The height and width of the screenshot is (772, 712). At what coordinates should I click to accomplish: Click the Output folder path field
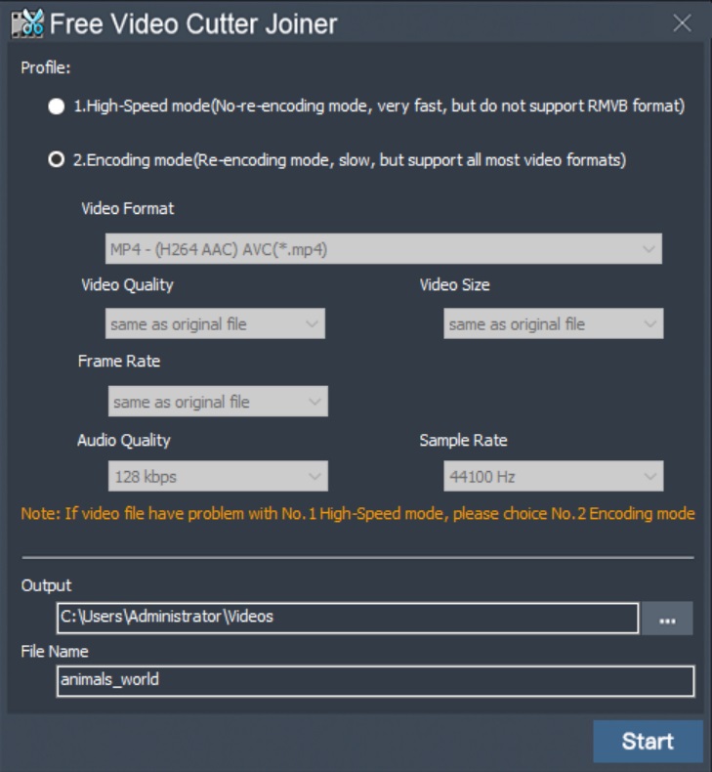(347, 618)
